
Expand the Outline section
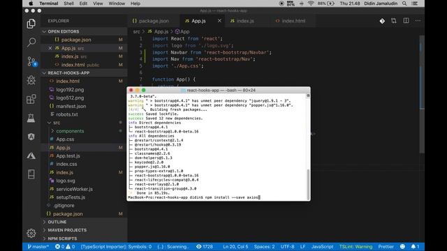point(84,222)
